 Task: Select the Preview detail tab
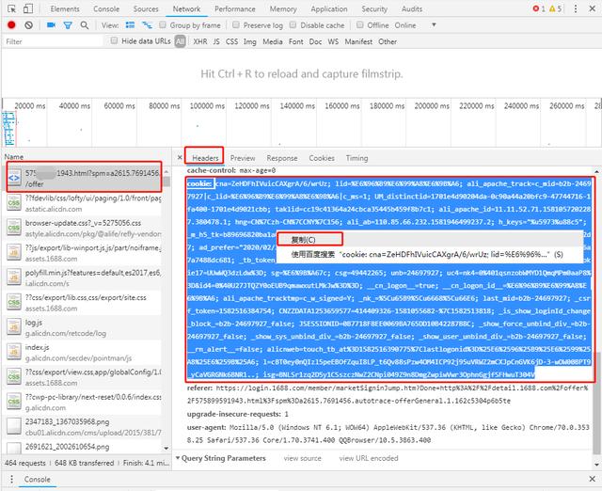[x=243, y=158]
